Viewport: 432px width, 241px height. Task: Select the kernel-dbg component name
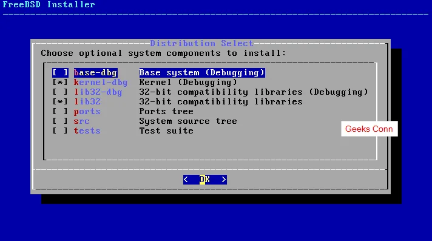[101, 83]
